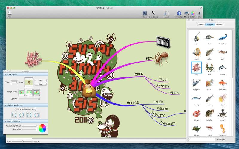Open the background Color well

pos(14,82)
